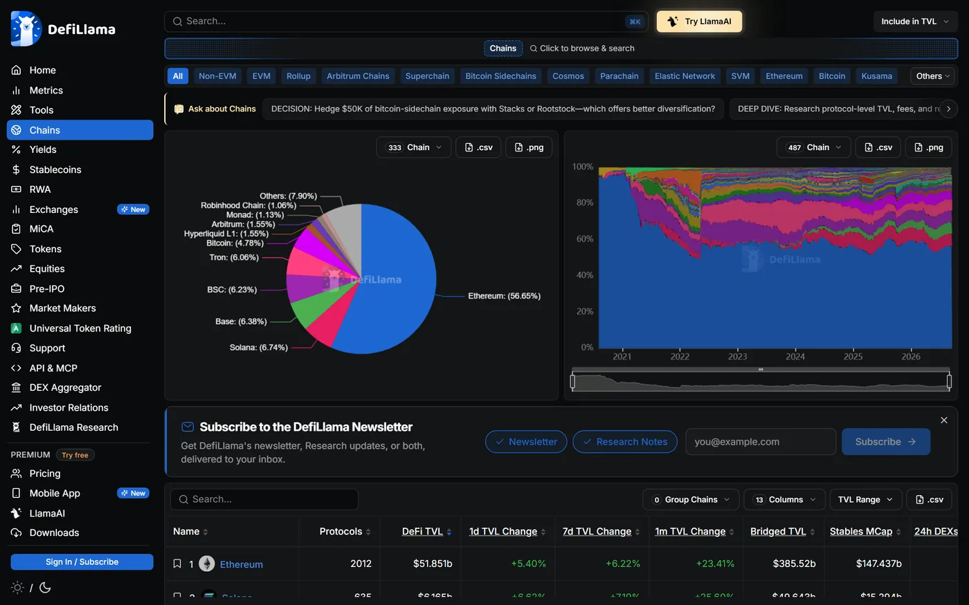Open API & MCP via its code icon
Screen dimensions: 969x605
click(x=16, y=369)
